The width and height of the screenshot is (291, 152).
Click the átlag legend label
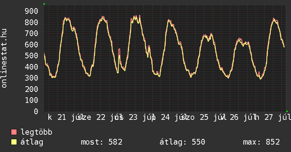[x=32, y=142]
